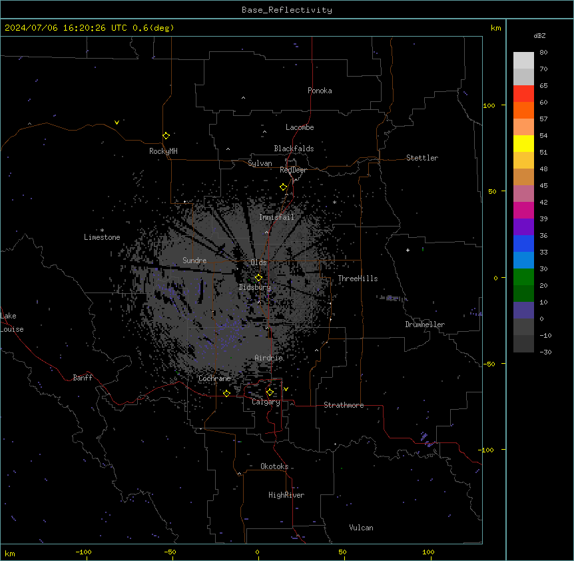This screenshot has width=574, height=561.
Task: Click the -50 tick on the bottom axis
Action: tap(170, 552)
